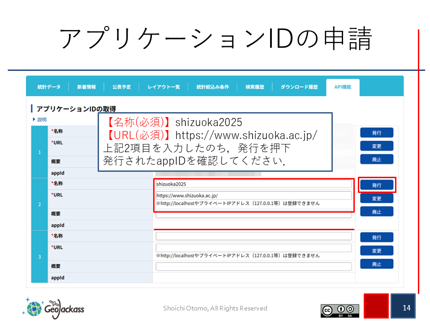Go to the 検索履歴 tab
Image resolution: width=430 pixels, height=323 pixels.
254,87
